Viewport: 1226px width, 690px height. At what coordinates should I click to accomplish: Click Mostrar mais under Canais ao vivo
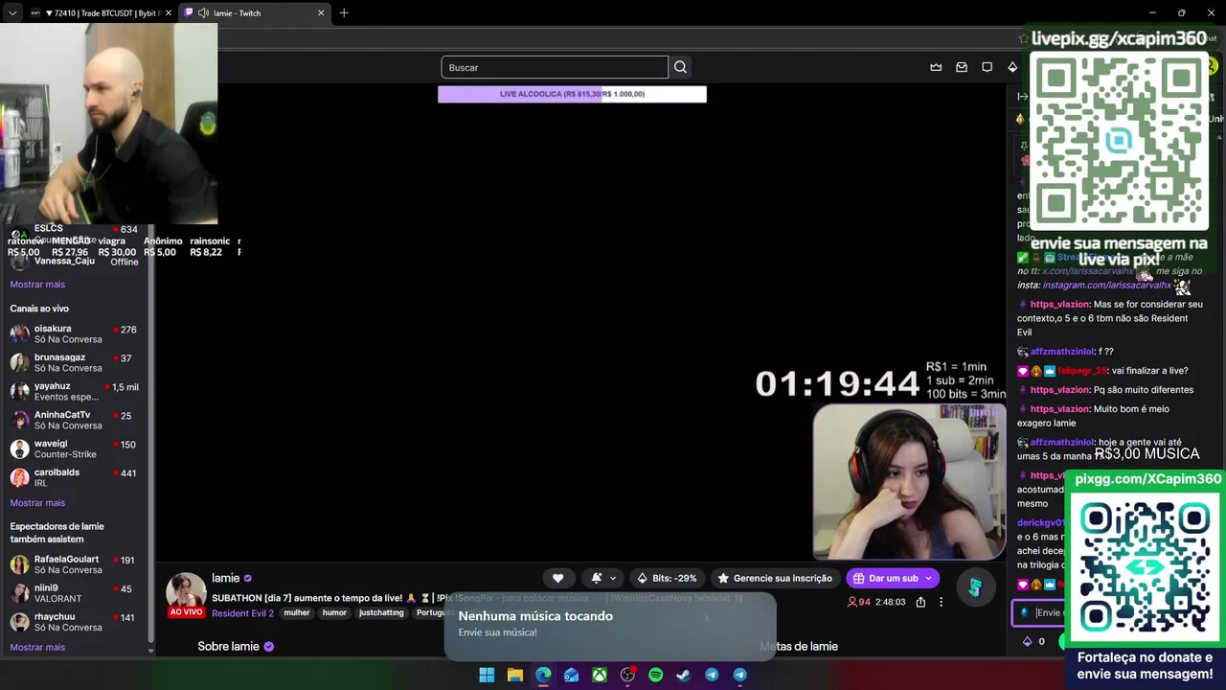tap(37, 503)
